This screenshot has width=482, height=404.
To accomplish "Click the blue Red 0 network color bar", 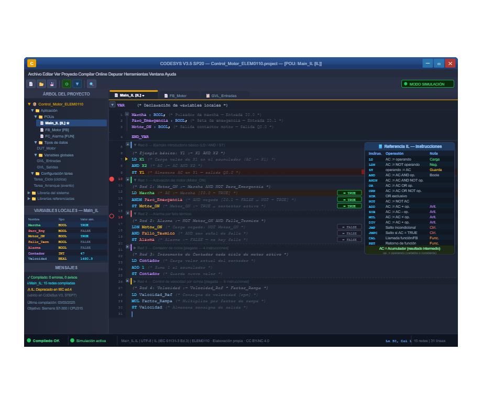I will (x=132, y=145).
